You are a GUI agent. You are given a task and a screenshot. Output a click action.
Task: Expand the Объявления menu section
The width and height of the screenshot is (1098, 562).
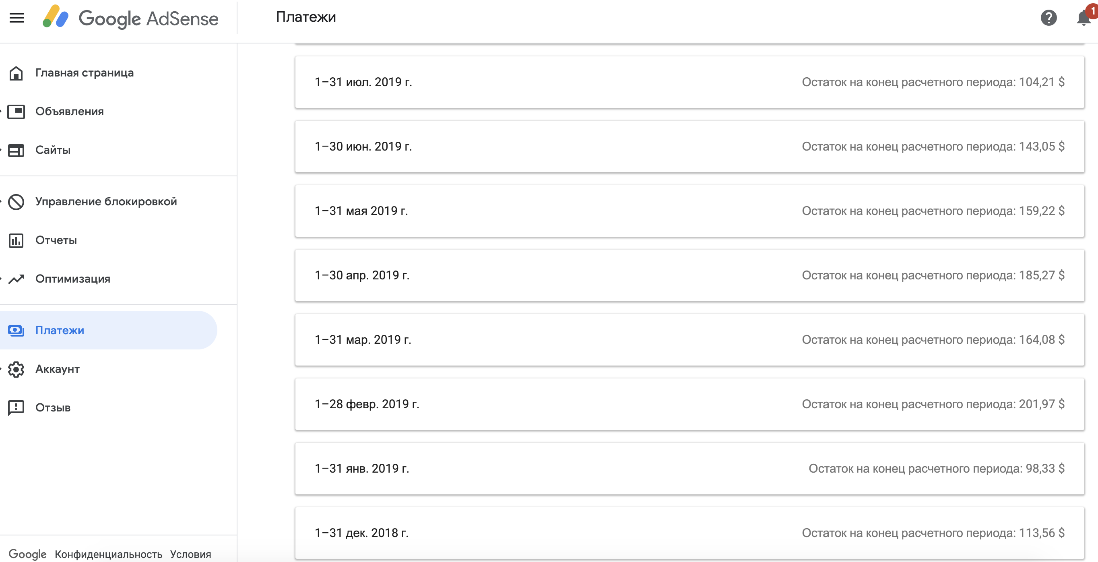click(x=69, y=111)
